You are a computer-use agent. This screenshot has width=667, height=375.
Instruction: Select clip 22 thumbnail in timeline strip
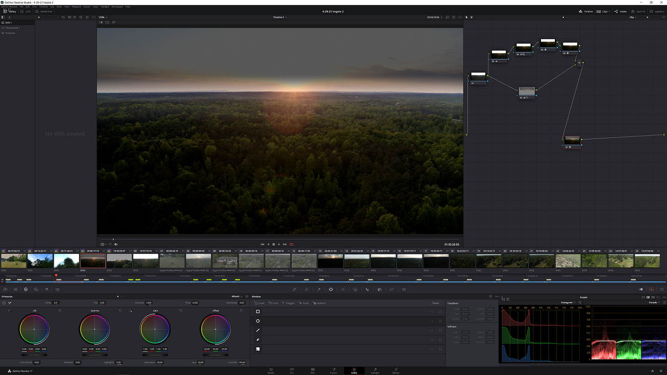click(x=568, y=261)
